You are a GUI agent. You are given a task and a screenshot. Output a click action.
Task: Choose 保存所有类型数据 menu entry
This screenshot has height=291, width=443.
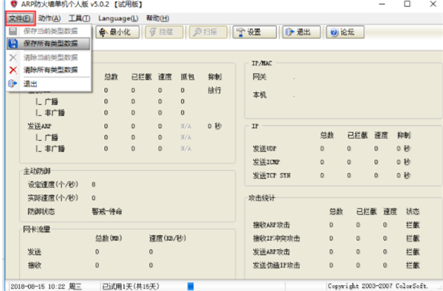tap(49, 43)
